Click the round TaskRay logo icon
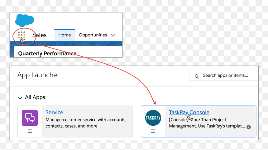This screenshot has width=268, height=150. coord(153,118)
